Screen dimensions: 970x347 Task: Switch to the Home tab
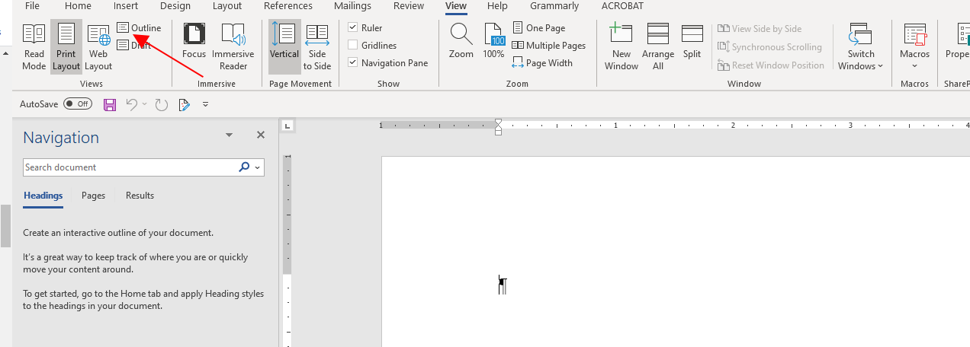pos(78,6)
